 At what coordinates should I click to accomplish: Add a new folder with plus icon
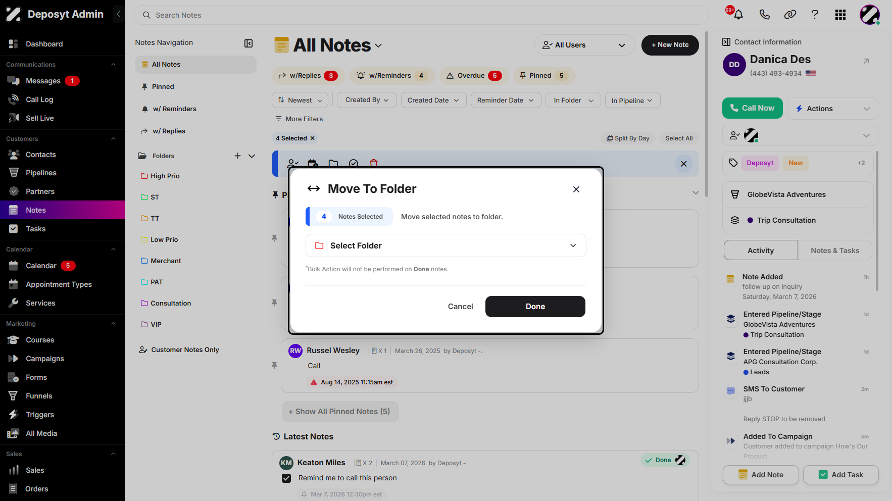coord(237,156)
